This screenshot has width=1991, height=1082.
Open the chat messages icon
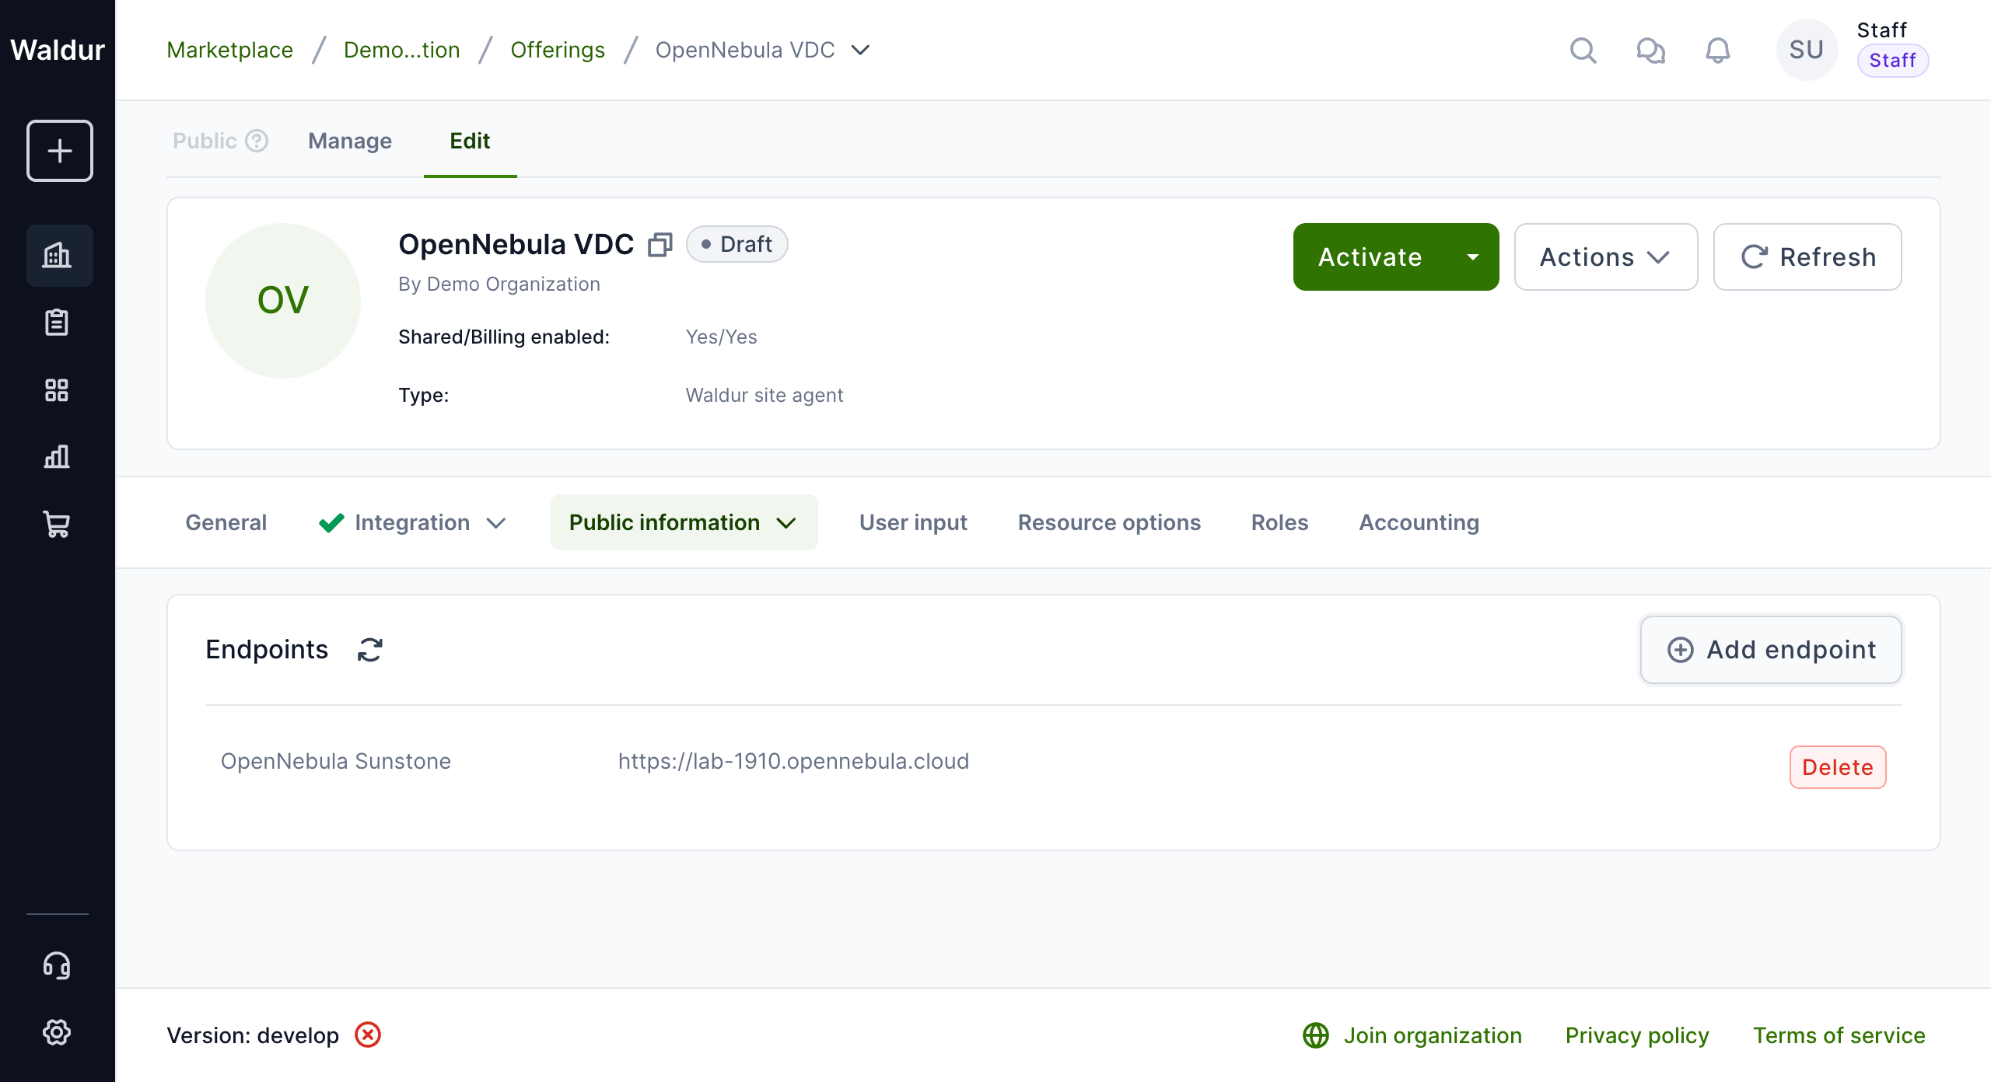tap(1650, 51)
